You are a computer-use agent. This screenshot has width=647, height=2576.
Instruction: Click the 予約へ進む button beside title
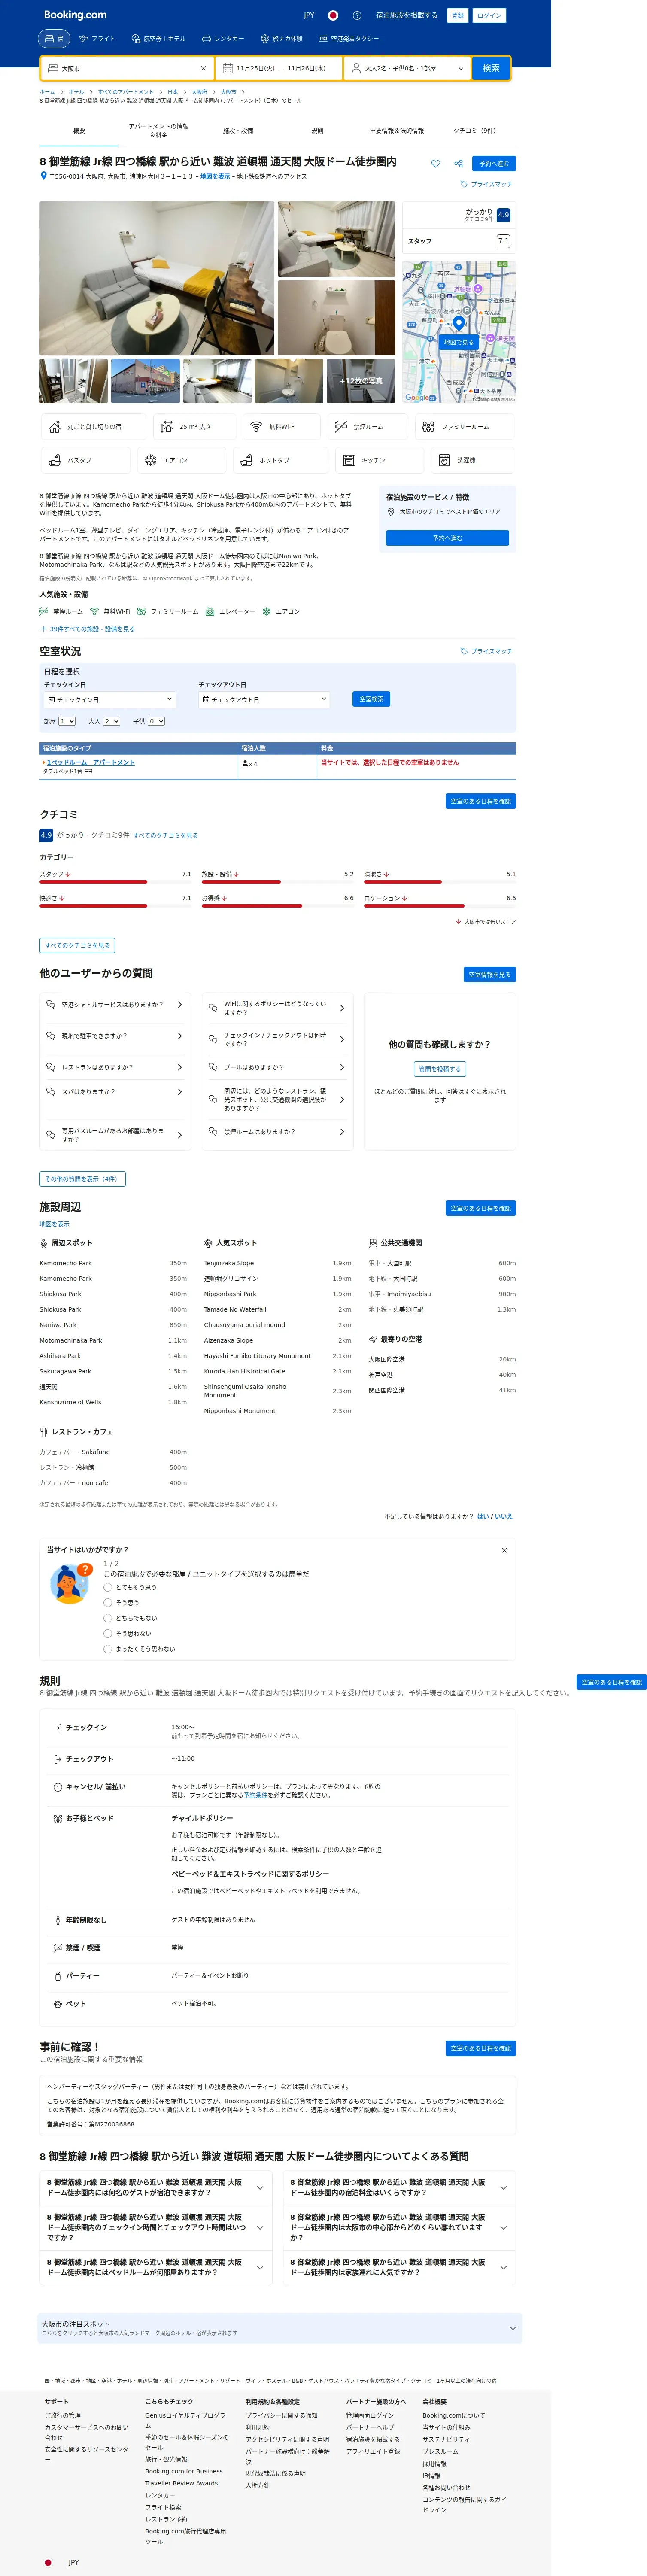click(x=494, y=163)
